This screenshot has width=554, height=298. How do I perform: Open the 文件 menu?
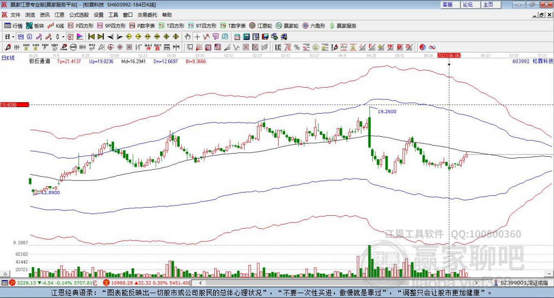click(16, 15)
